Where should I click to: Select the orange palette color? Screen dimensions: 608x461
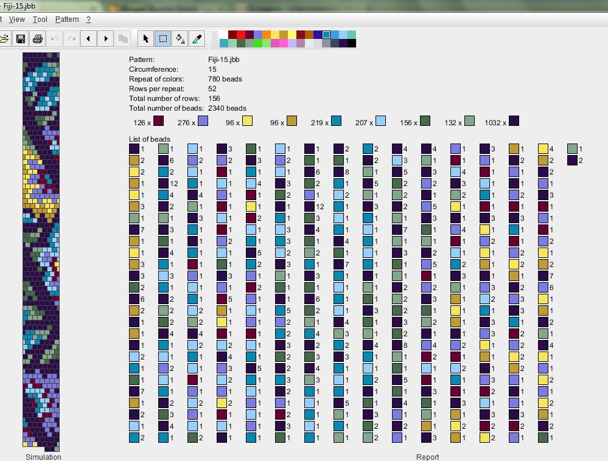267,35
